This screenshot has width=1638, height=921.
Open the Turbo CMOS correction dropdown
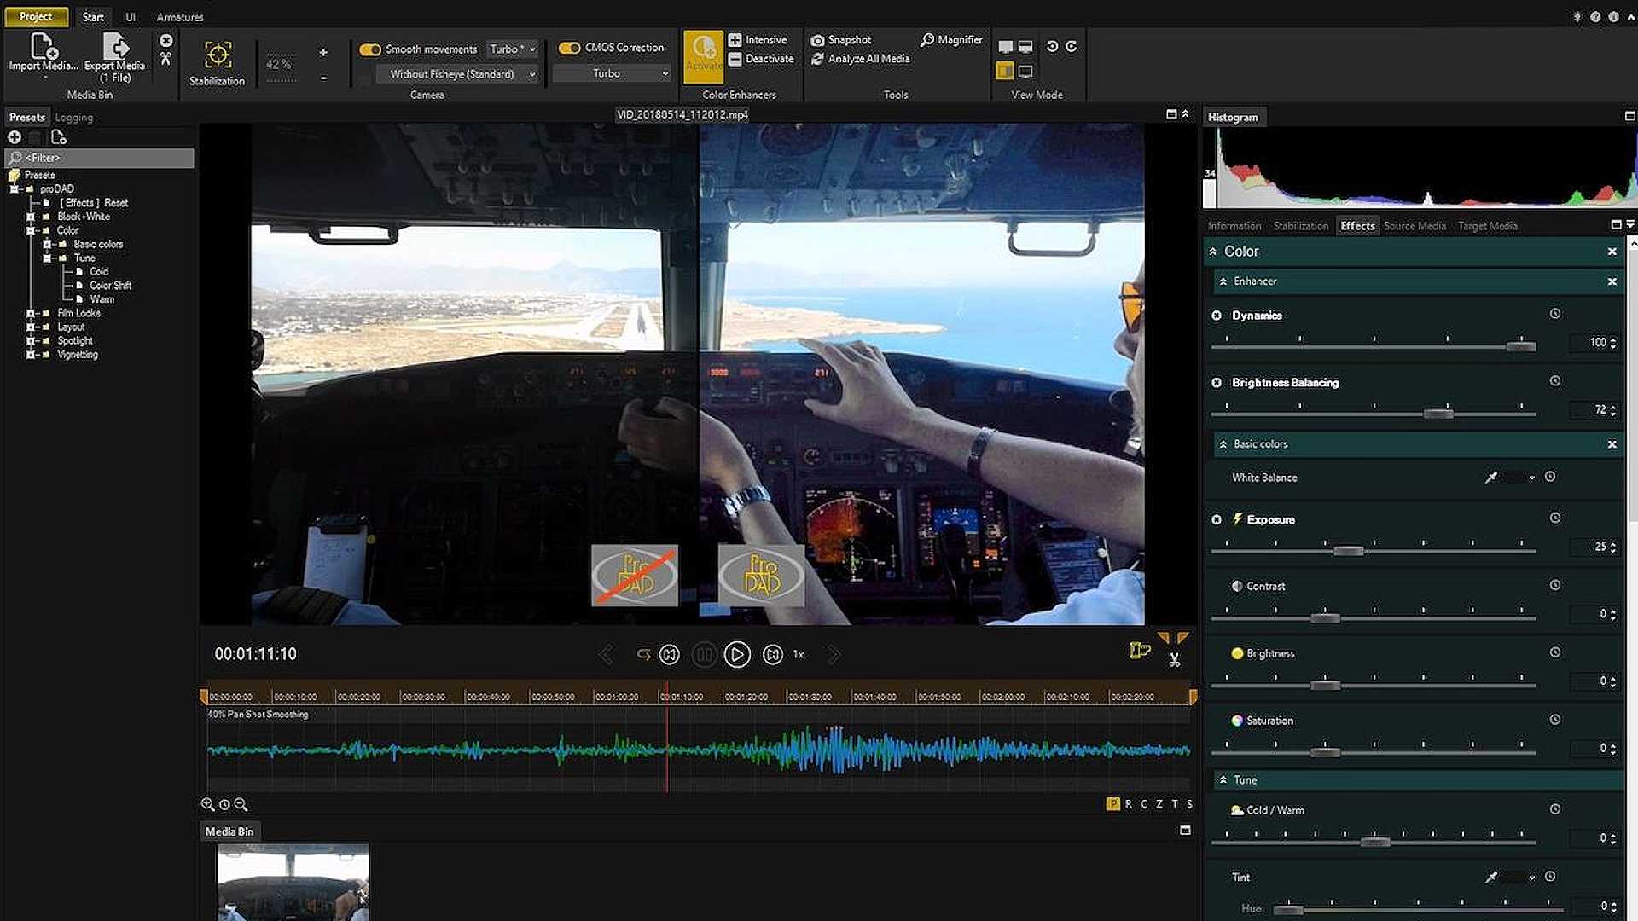tap(612, 74)
